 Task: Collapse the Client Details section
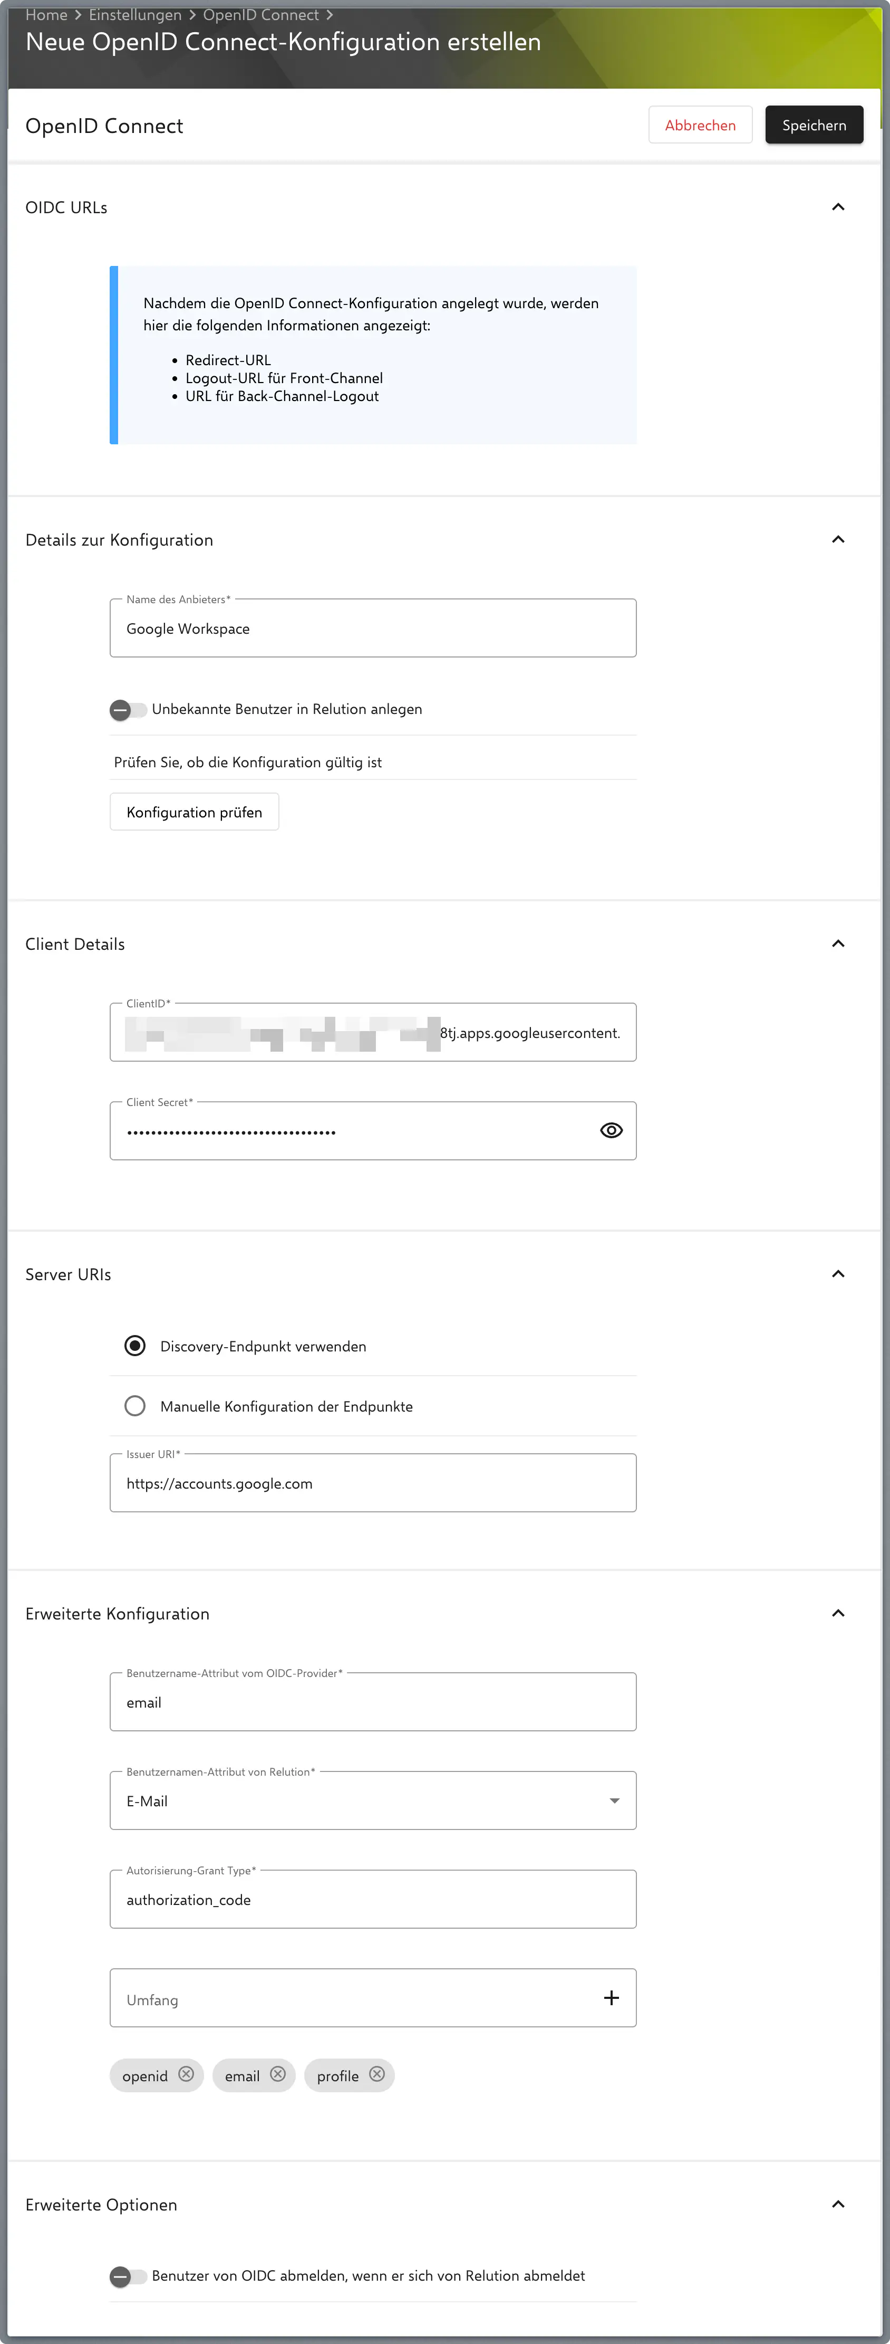tap(838, 944)
